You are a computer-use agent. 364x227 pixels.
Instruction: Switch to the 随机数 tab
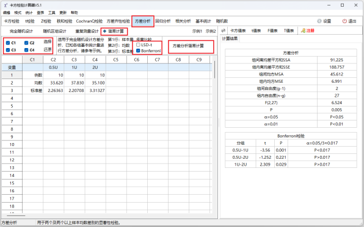[222, 21]
